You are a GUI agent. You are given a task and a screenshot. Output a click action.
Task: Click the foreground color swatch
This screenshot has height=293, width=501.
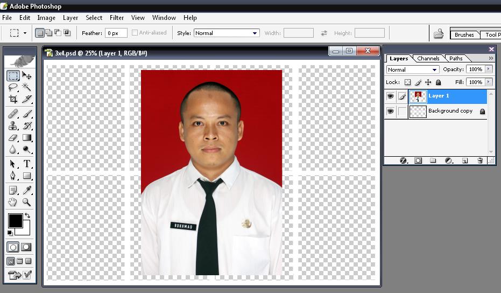tap(15, 220)
